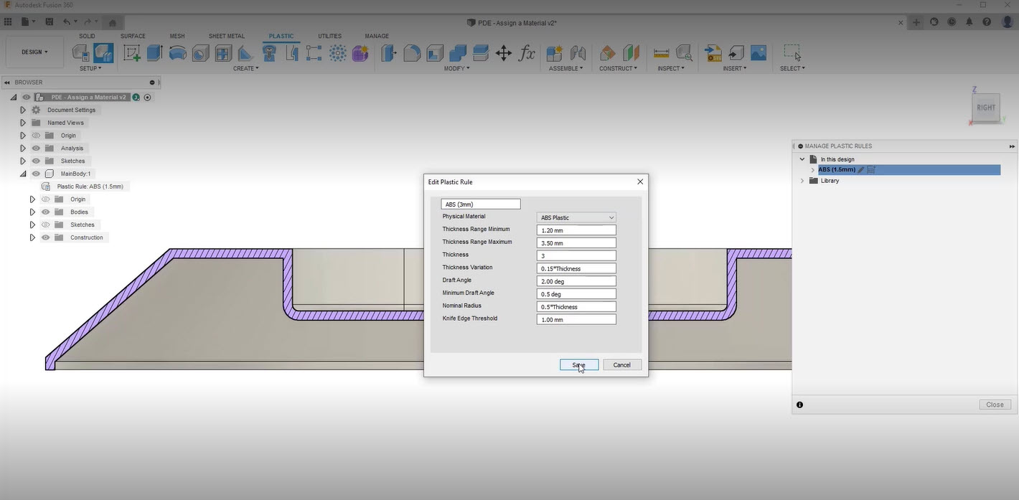Click the Insert Image icon in Insert
The width and height of the screenshot is (1019, 500).
[758, 53]
